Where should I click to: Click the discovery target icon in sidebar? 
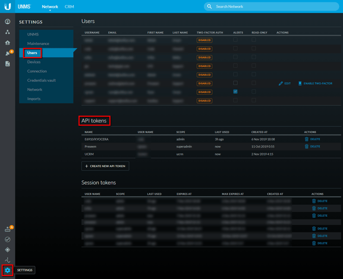[7, 250]
